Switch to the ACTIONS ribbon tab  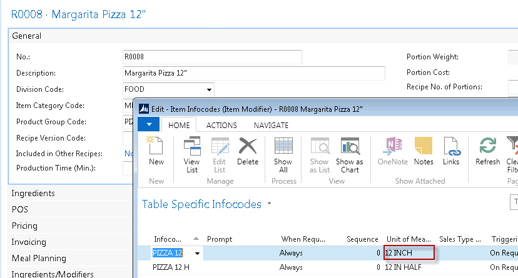221,125
